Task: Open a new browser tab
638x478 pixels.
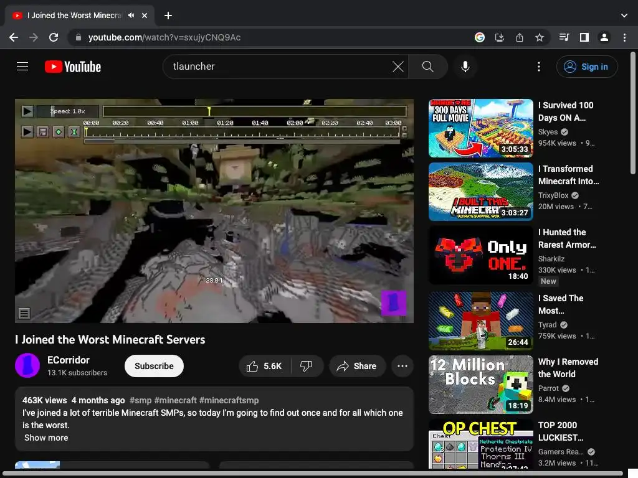Action: point(168,16)
